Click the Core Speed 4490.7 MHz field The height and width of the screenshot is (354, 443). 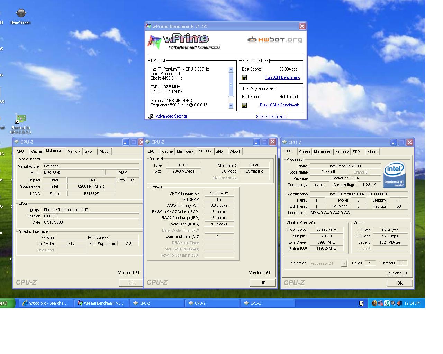[326, 230]
